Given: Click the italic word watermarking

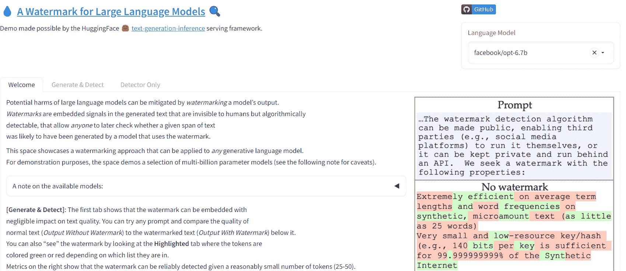Looking at the screenshot, I should pos(207,103).
